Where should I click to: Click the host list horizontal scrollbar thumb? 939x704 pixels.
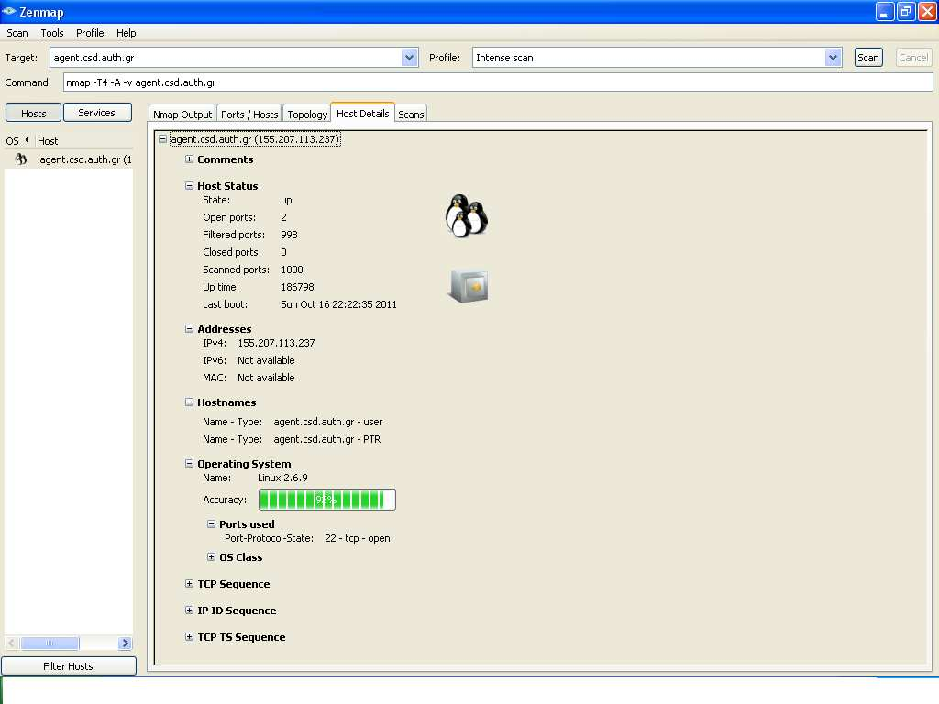click(x=50, y=643)
